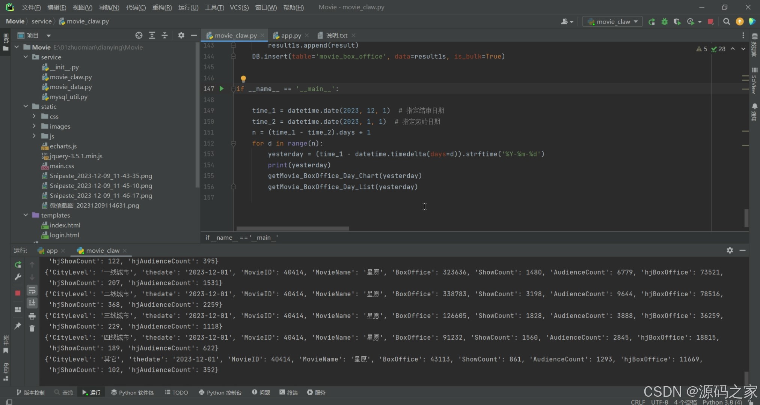Click the green run gutter arrow
This screenshot has width=760, height=405.
(x=222, y=89)
